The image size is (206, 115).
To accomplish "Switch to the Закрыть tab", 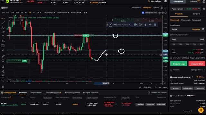I will 196,14.
